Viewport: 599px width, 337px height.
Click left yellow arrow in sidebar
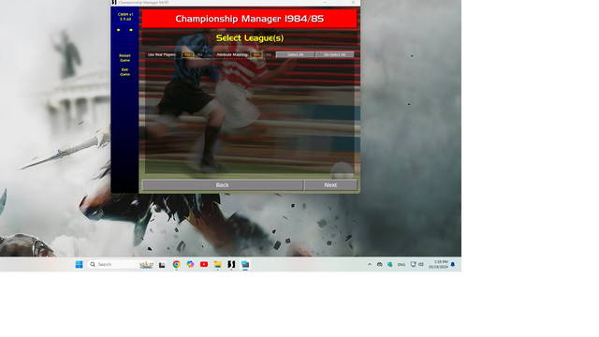[119, 30]
